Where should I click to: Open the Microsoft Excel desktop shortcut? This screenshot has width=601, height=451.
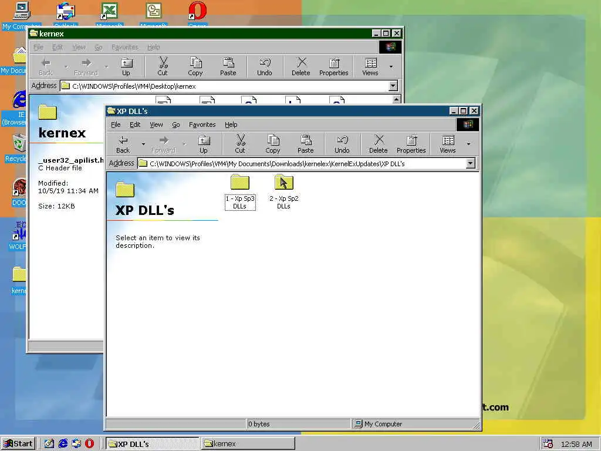(110, 14)
